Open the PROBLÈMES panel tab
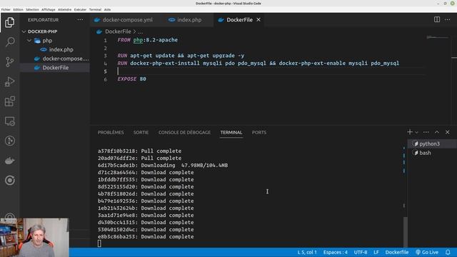This screenshot has width=457, height=257. (x=111, y=132)
